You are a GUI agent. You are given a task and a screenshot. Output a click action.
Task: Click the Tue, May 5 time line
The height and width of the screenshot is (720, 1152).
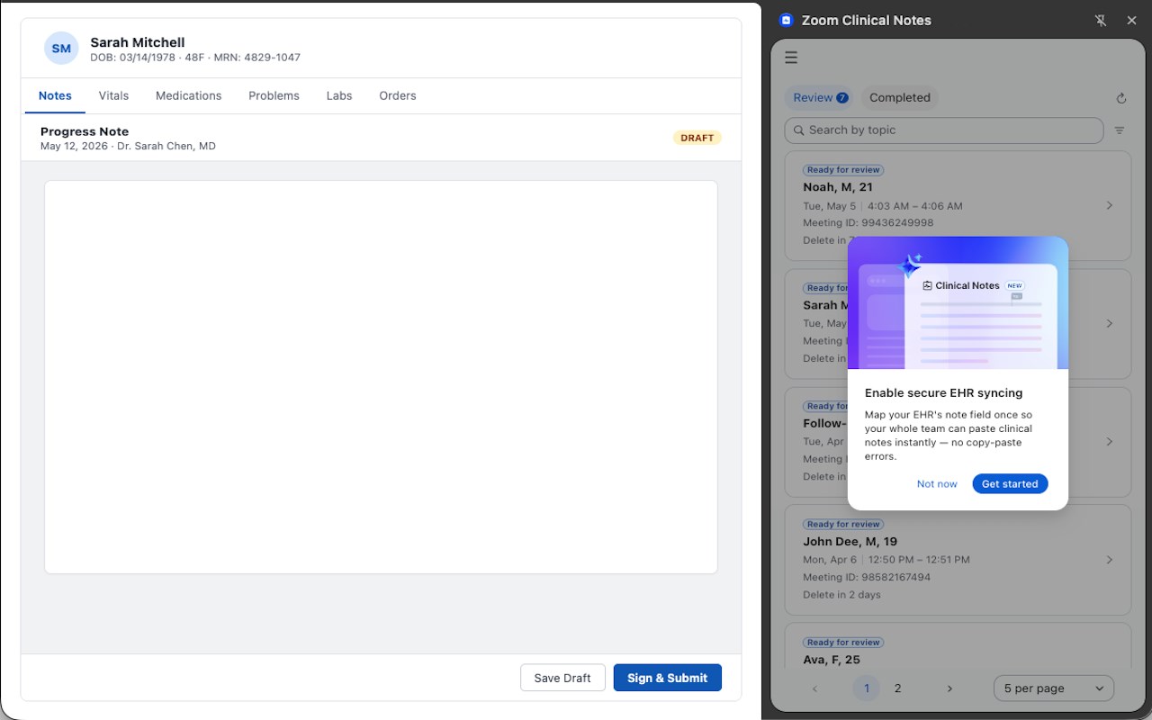(883, 206)
